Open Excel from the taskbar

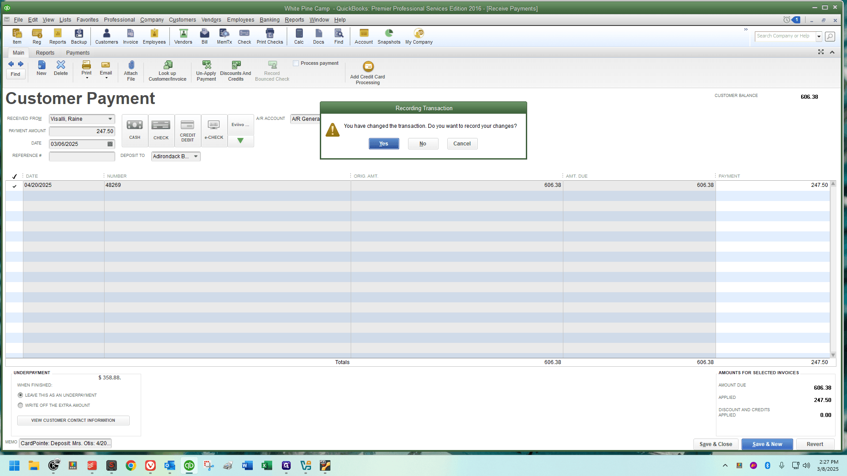pyautogui.click(x=267, y=465)
